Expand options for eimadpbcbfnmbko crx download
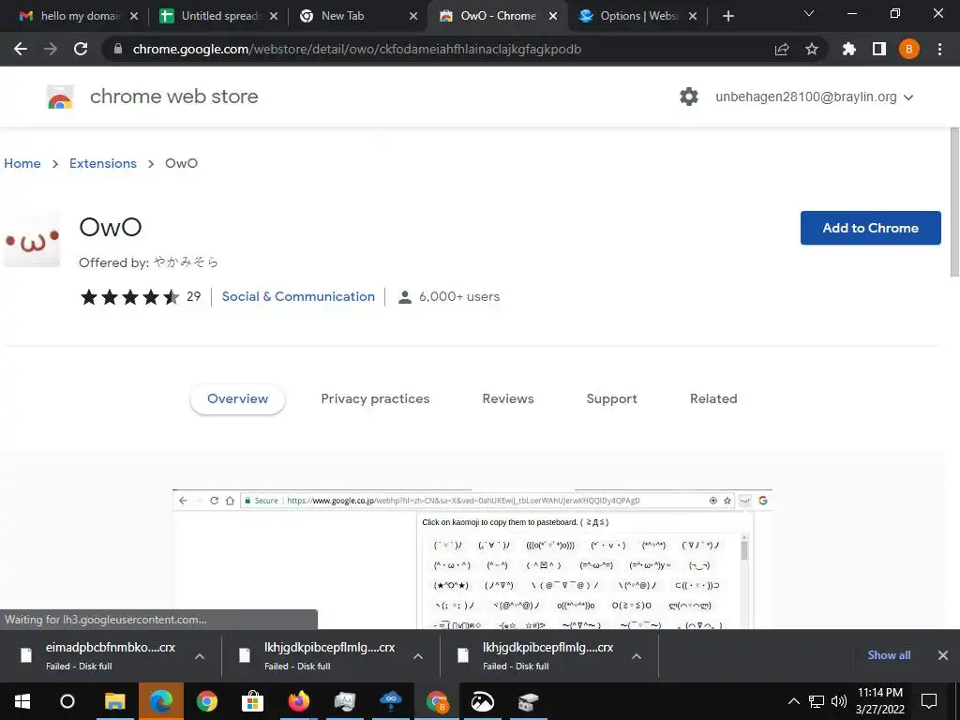 [x=200, y=656]
